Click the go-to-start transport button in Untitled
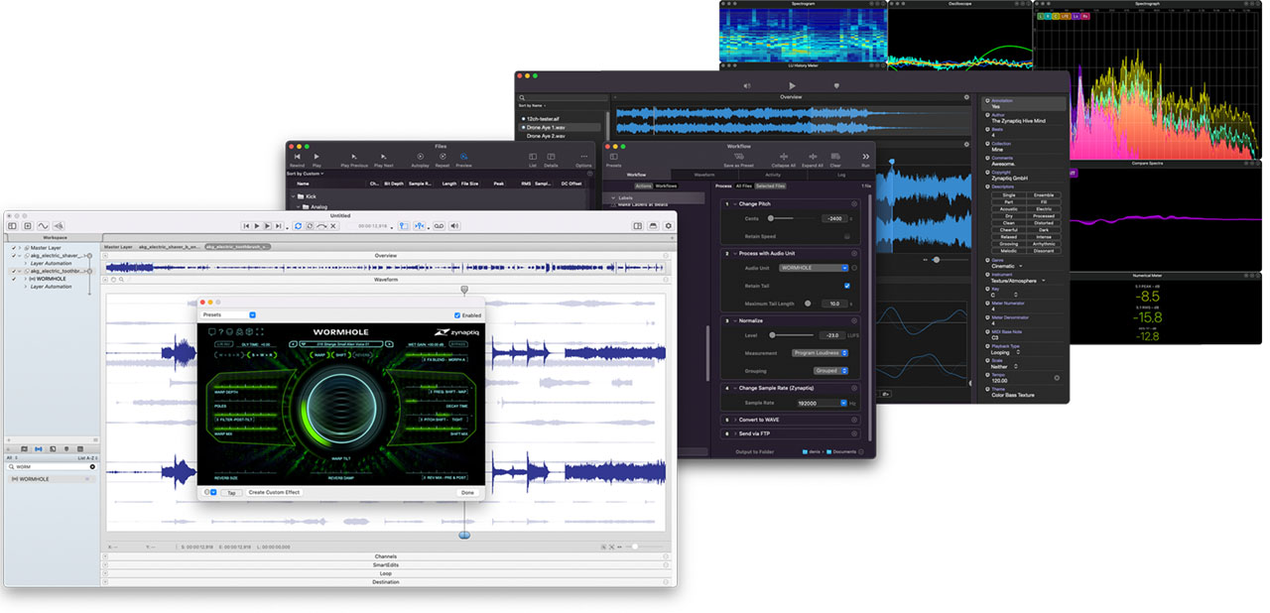Viewport: 1270px width, 613px height. pos(246,226)
